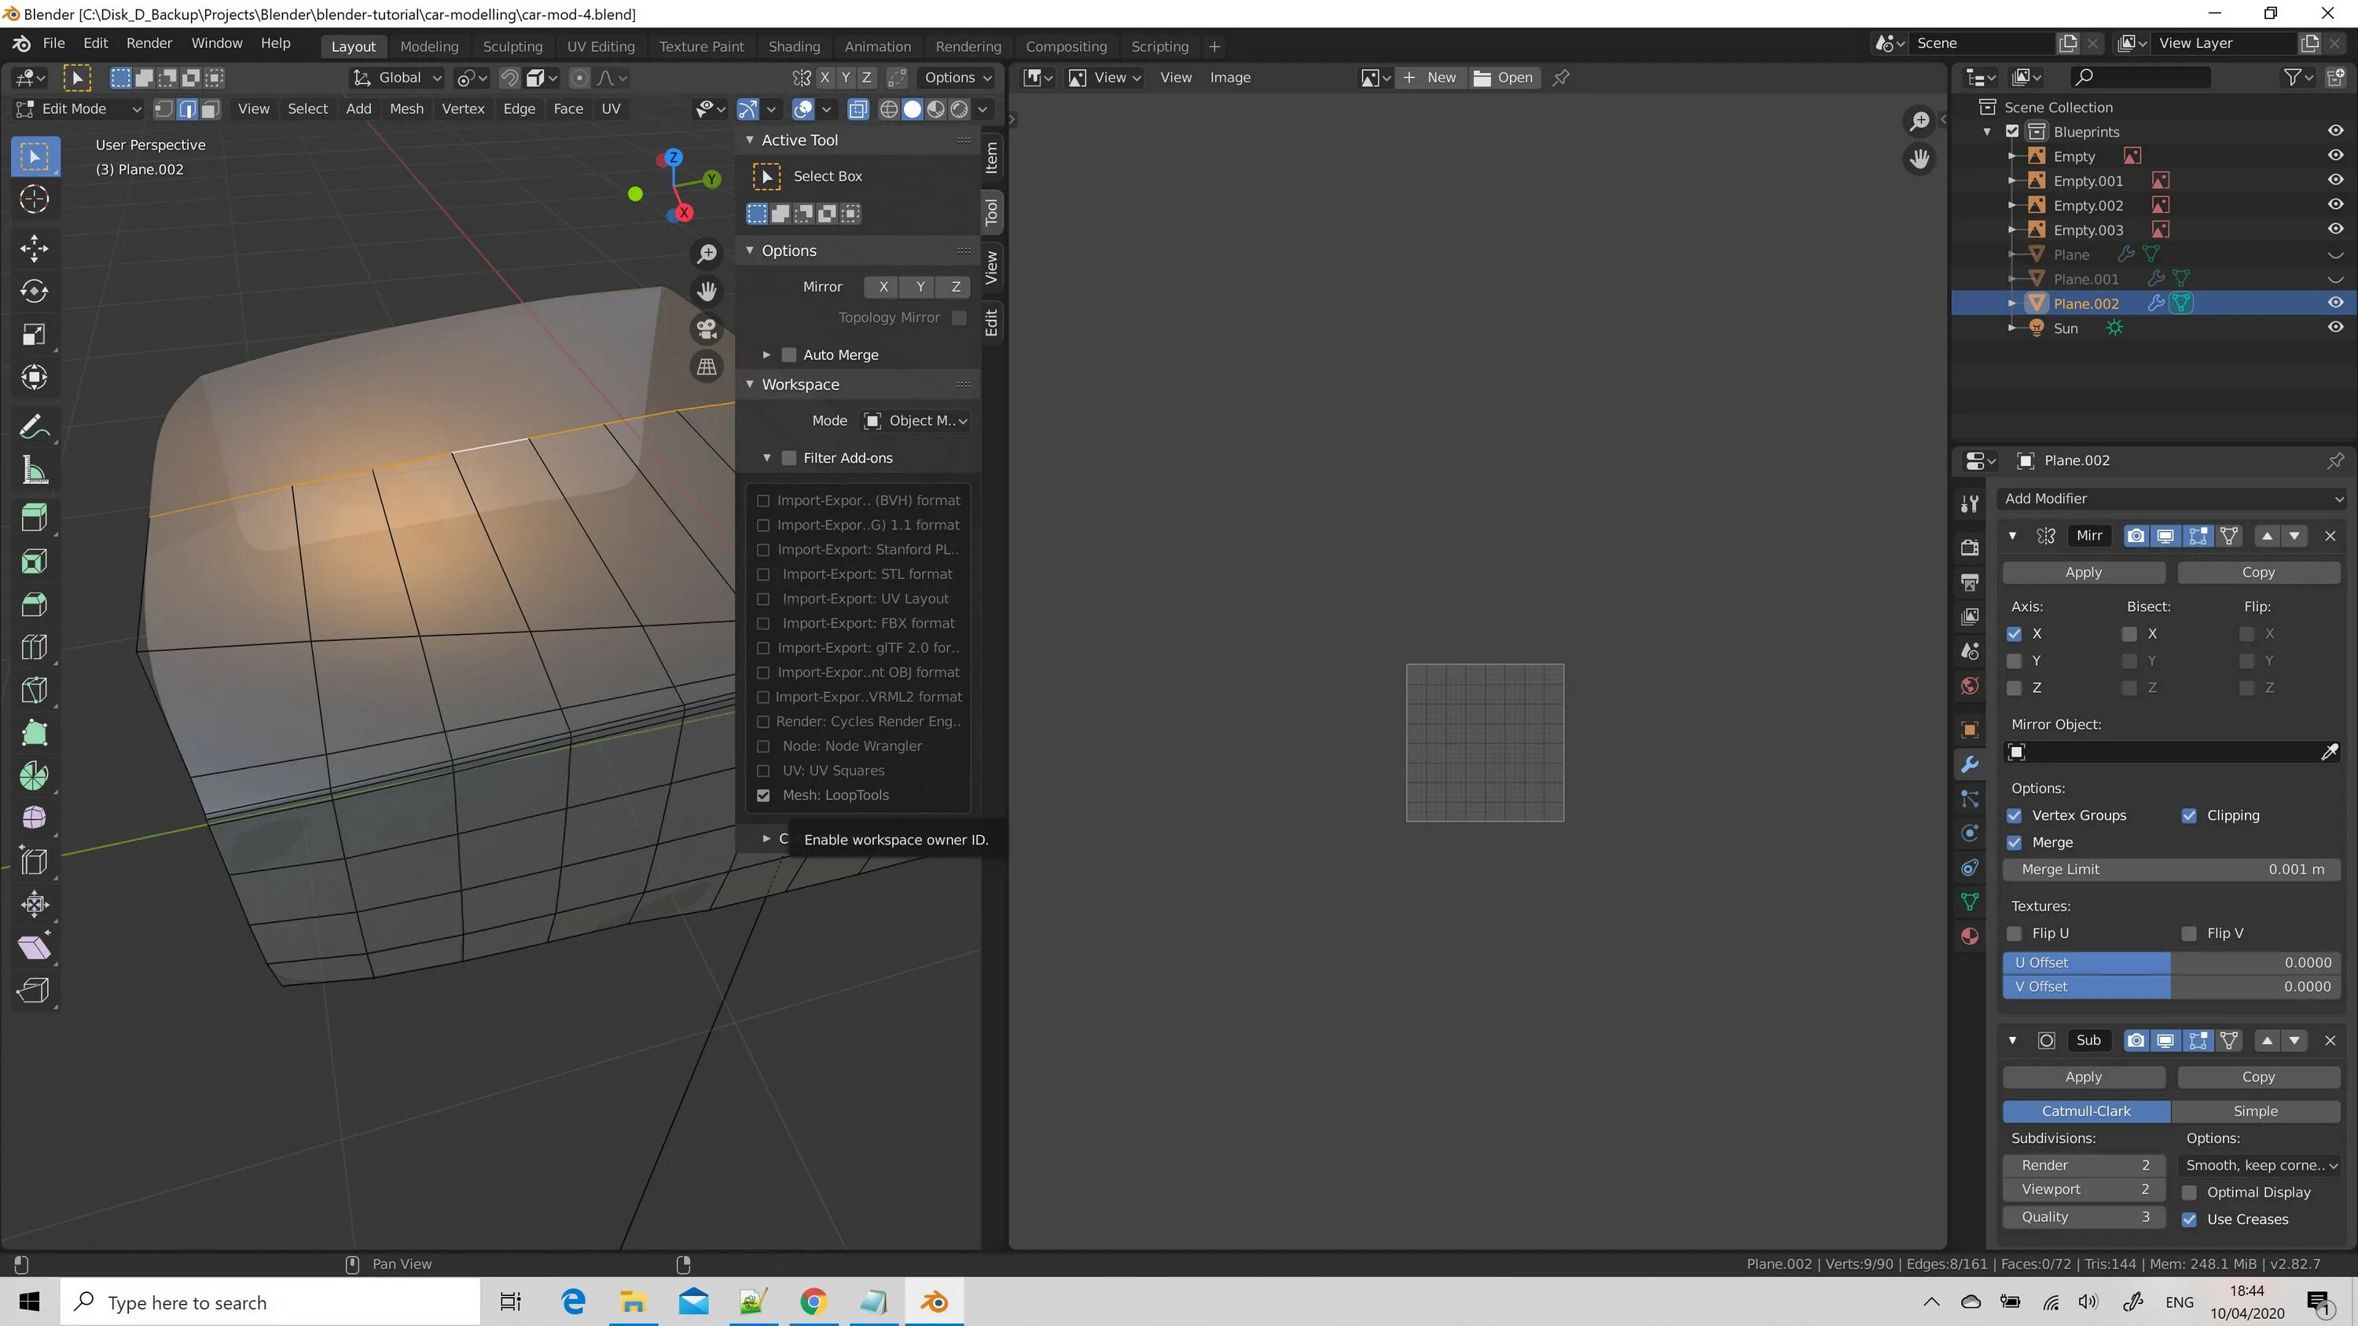
Task: Switch to the UV Editing workspace tab
Action: coord(600,46)
